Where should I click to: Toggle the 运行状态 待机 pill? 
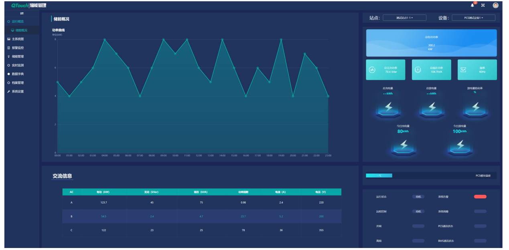(x=418, y=197)
